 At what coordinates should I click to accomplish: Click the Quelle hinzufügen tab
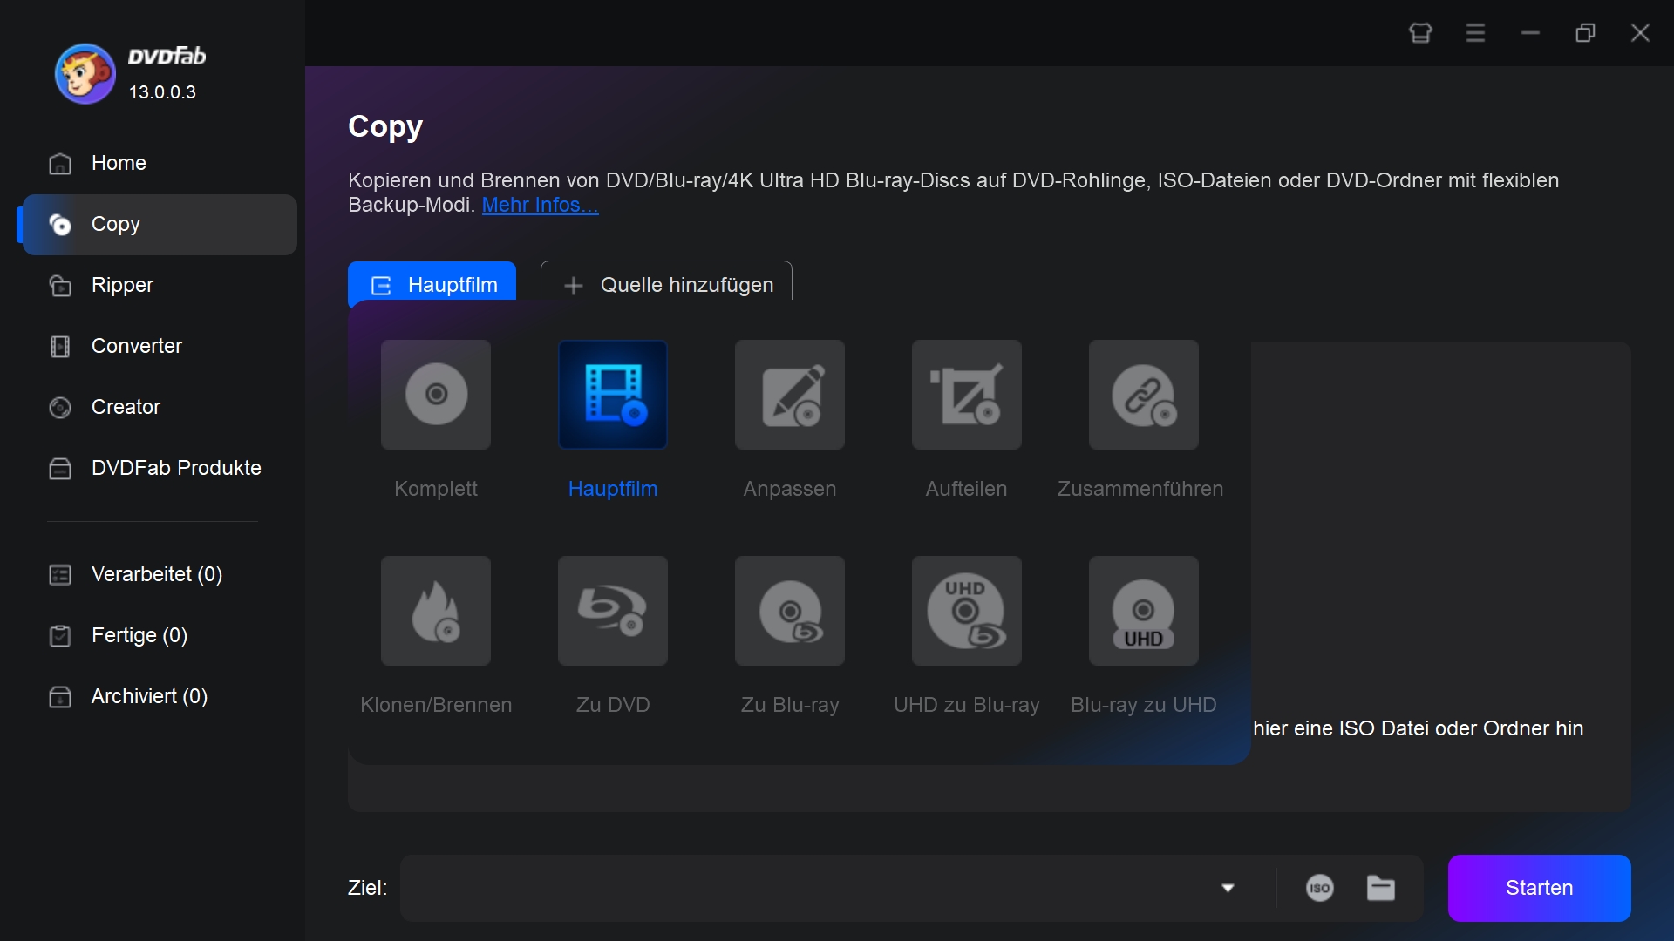[x=667, y=284]
